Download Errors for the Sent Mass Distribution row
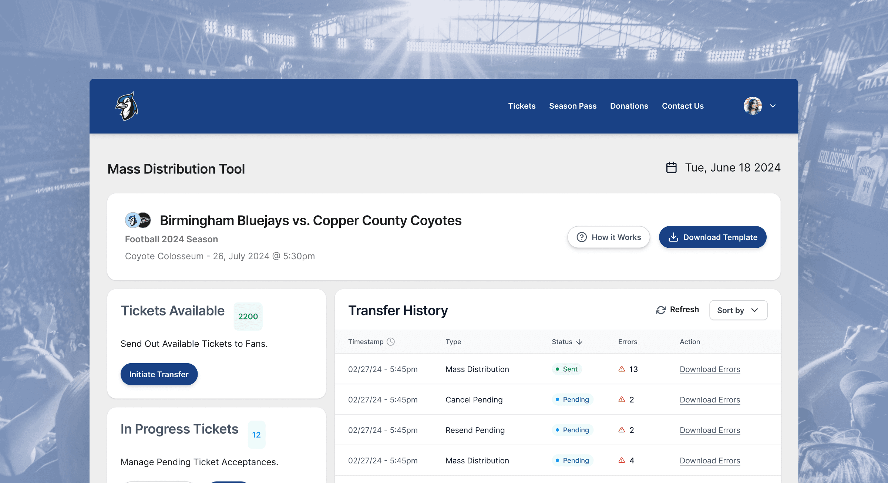The image size is (888, 483). click(710, 369)
